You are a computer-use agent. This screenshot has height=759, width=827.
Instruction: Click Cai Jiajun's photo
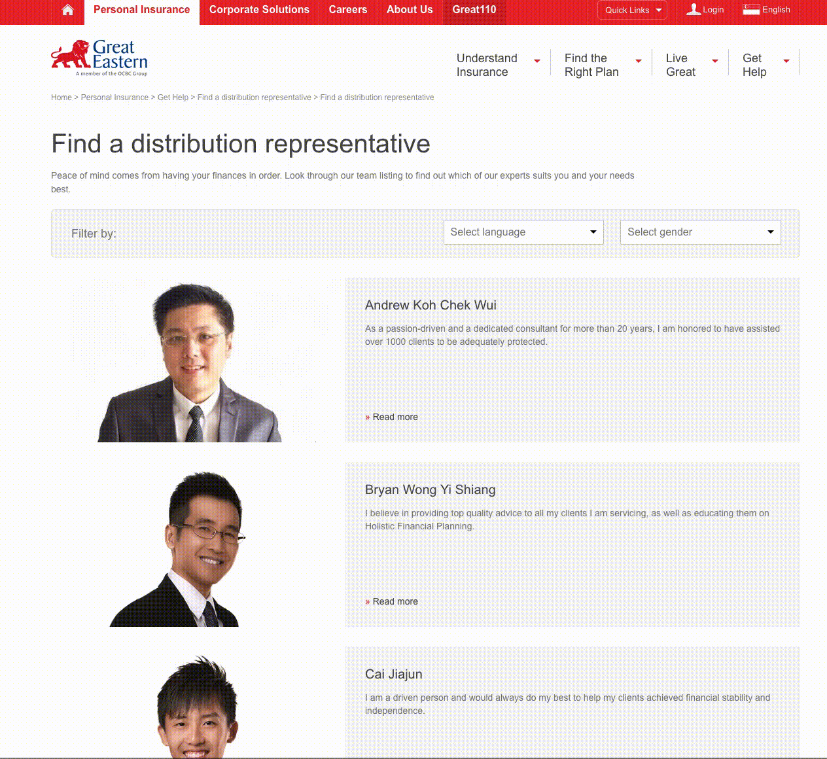[196, 707]
